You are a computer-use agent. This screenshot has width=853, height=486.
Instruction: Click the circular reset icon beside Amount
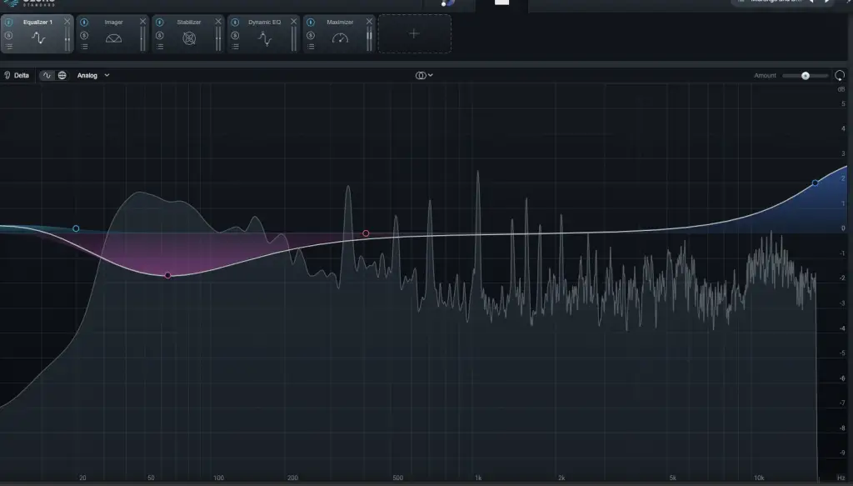click(840, 76)
